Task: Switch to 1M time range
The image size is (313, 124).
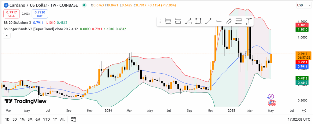Action: [22, 119]
